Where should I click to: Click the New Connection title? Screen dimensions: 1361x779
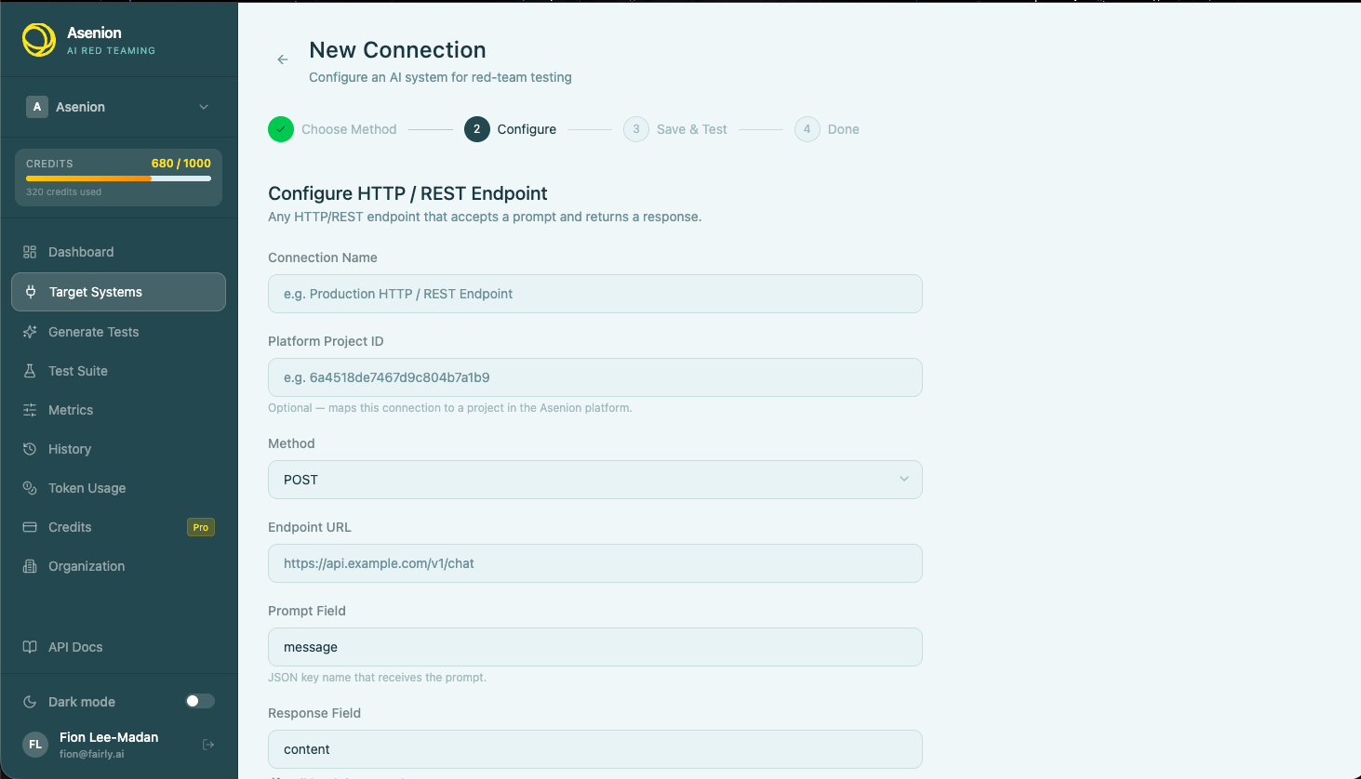point(397,50)
